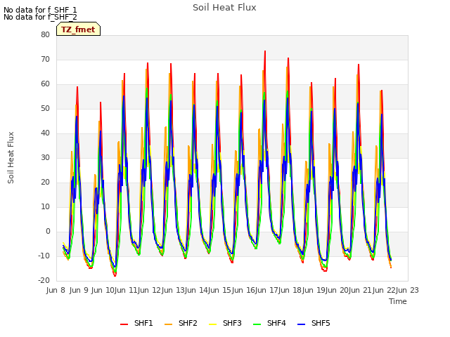Select the SHF2 legend label

click(188, 323)
